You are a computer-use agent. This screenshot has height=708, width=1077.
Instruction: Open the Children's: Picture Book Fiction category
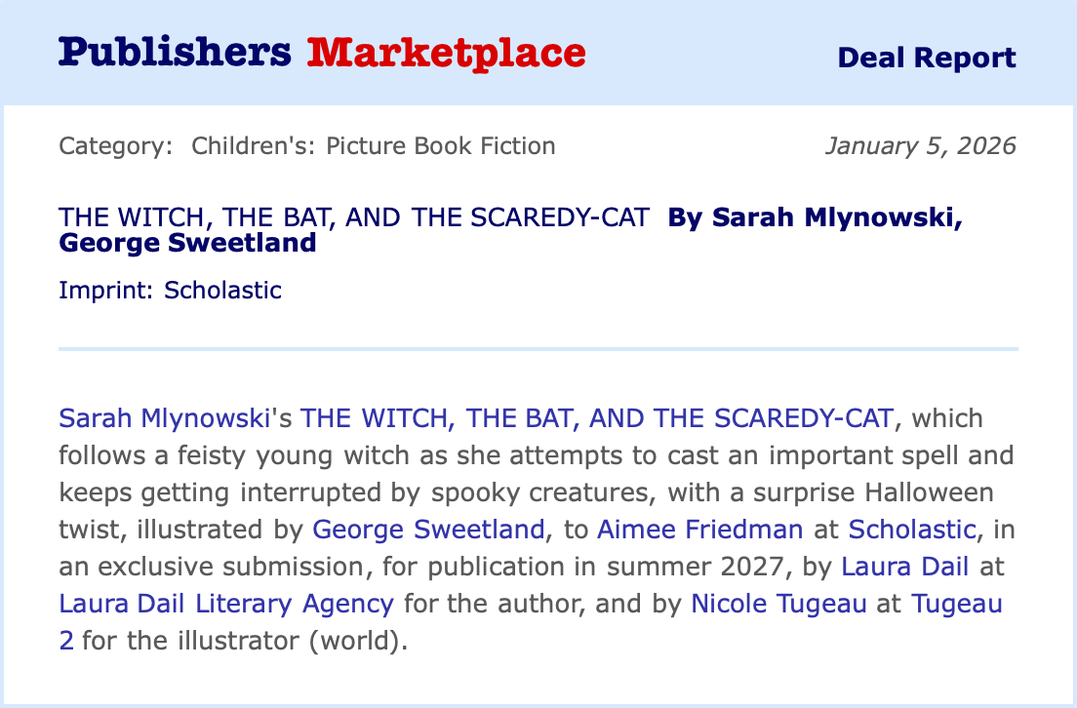tap(373, 146)
